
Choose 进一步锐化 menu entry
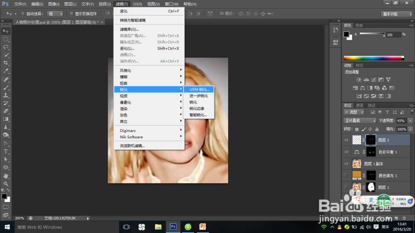point(199,96)
